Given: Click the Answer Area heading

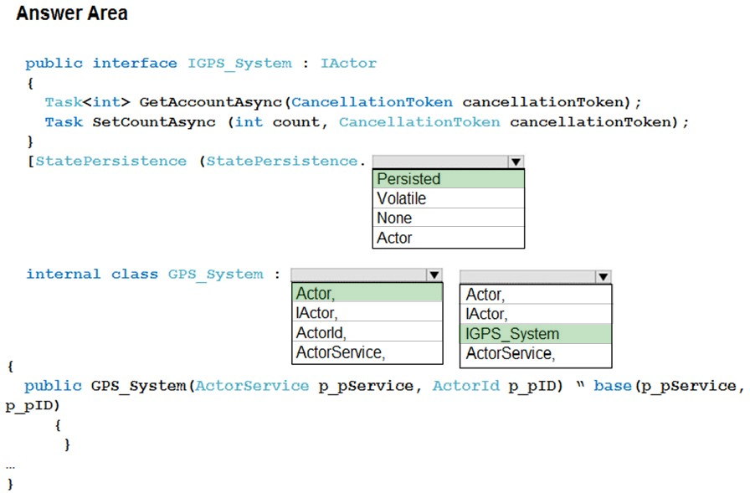Looking at the screenshot, I should (72, 13).
